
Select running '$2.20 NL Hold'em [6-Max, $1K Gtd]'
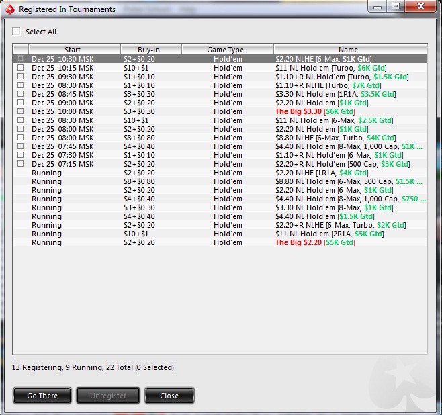335,190
